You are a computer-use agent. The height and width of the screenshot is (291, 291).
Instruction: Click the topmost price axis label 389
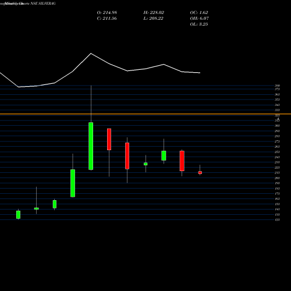277,86
